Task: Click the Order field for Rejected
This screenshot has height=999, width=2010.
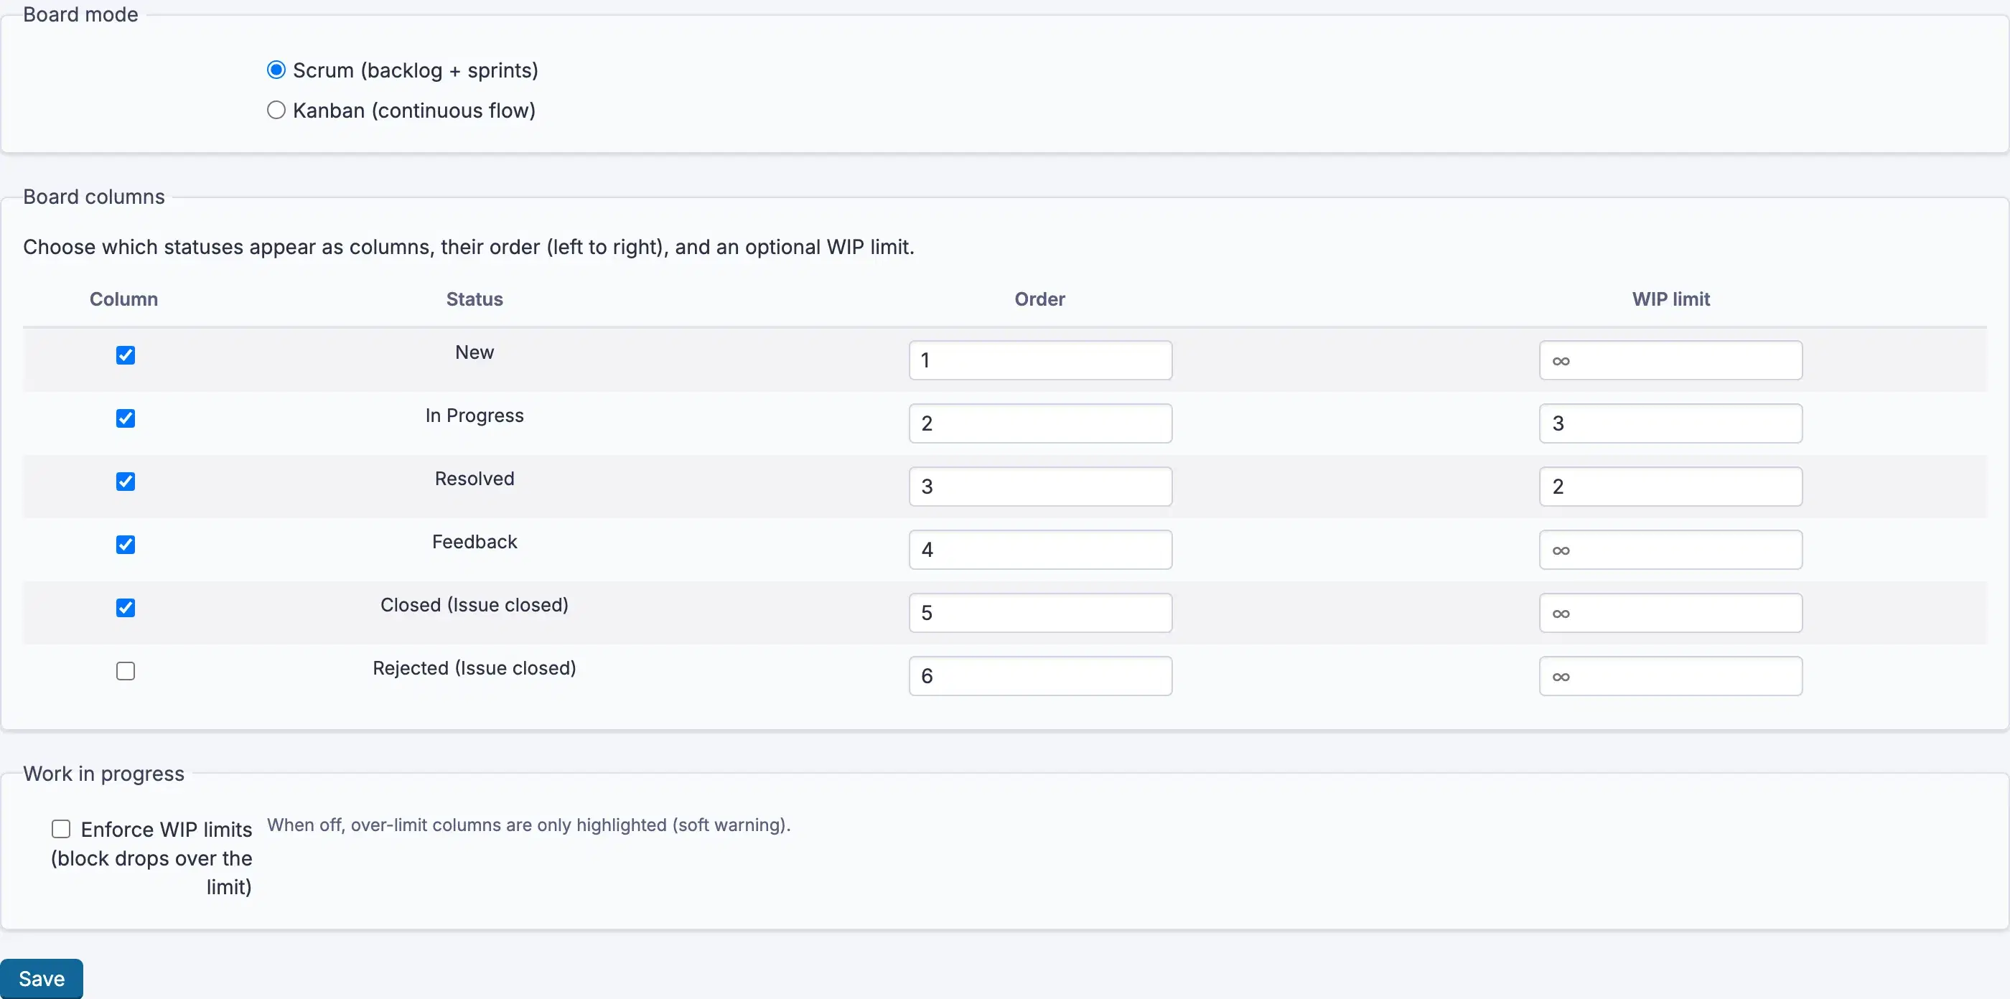Action: click(1040, 676)
